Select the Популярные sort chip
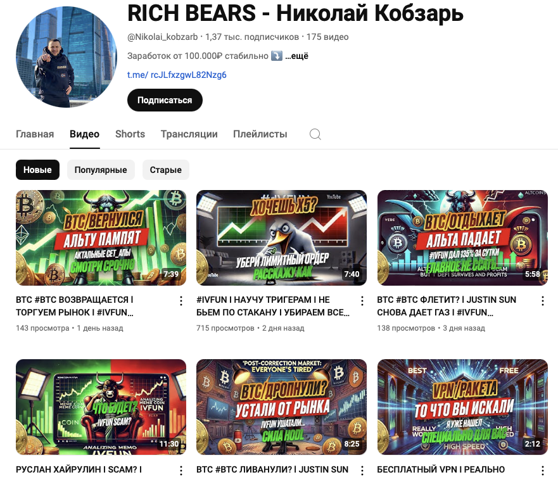Viewport: 558px width, 477px height. (x=101, y=170)
